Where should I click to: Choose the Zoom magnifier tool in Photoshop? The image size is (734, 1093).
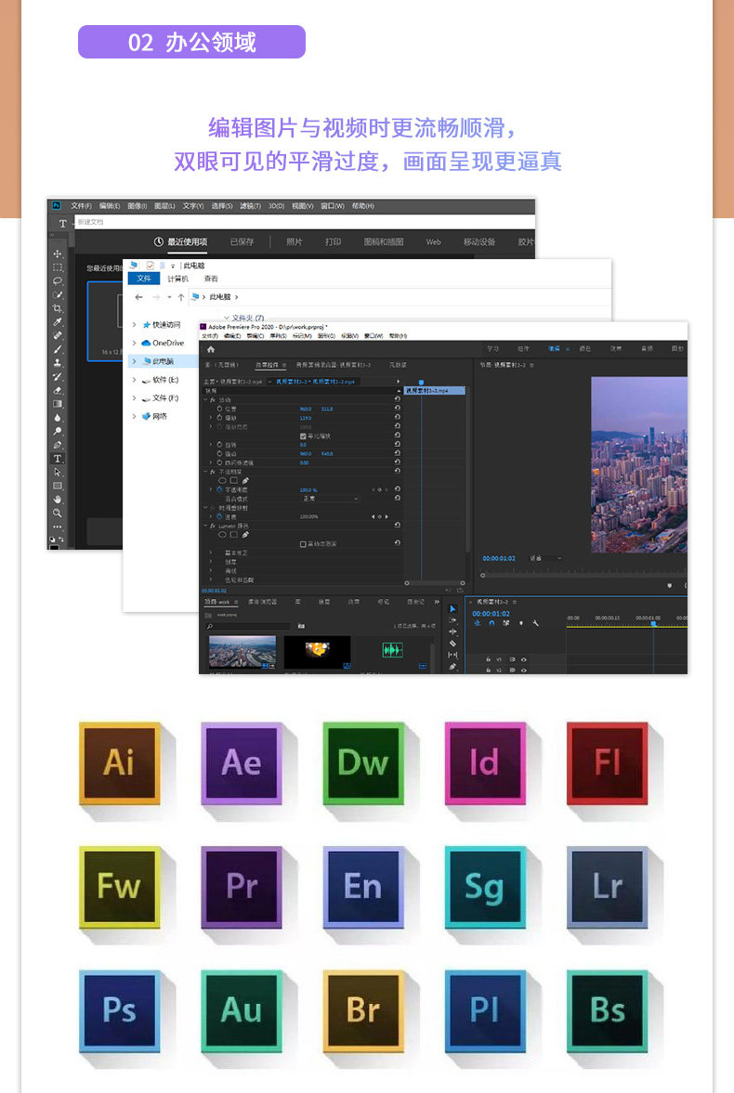tap(58, 513)
